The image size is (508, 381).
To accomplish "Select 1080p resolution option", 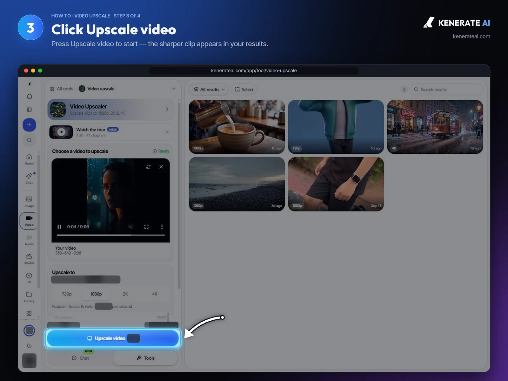I will point(96,294).
